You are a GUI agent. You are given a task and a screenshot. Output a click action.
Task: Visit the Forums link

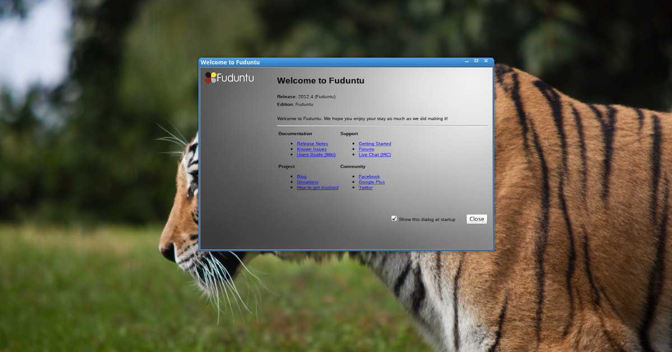366,149
